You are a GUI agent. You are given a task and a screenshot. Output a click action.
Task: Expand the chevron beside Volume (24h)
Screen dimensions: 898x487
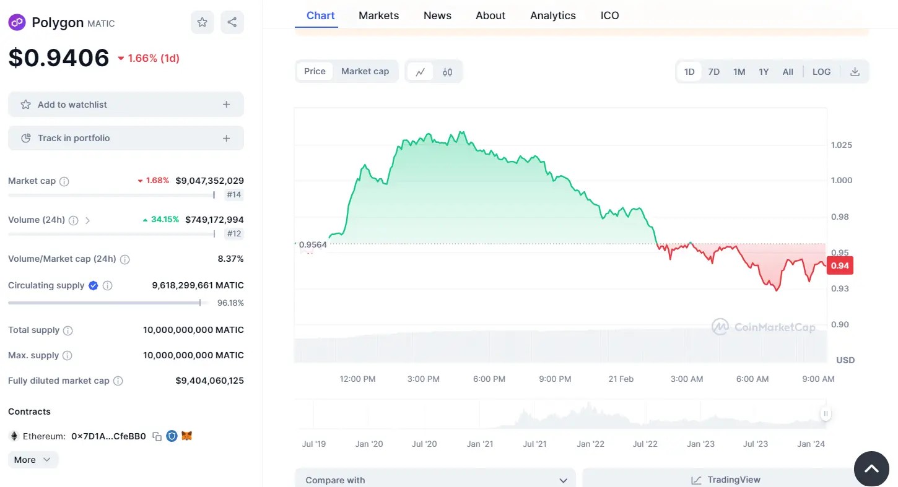87,220
